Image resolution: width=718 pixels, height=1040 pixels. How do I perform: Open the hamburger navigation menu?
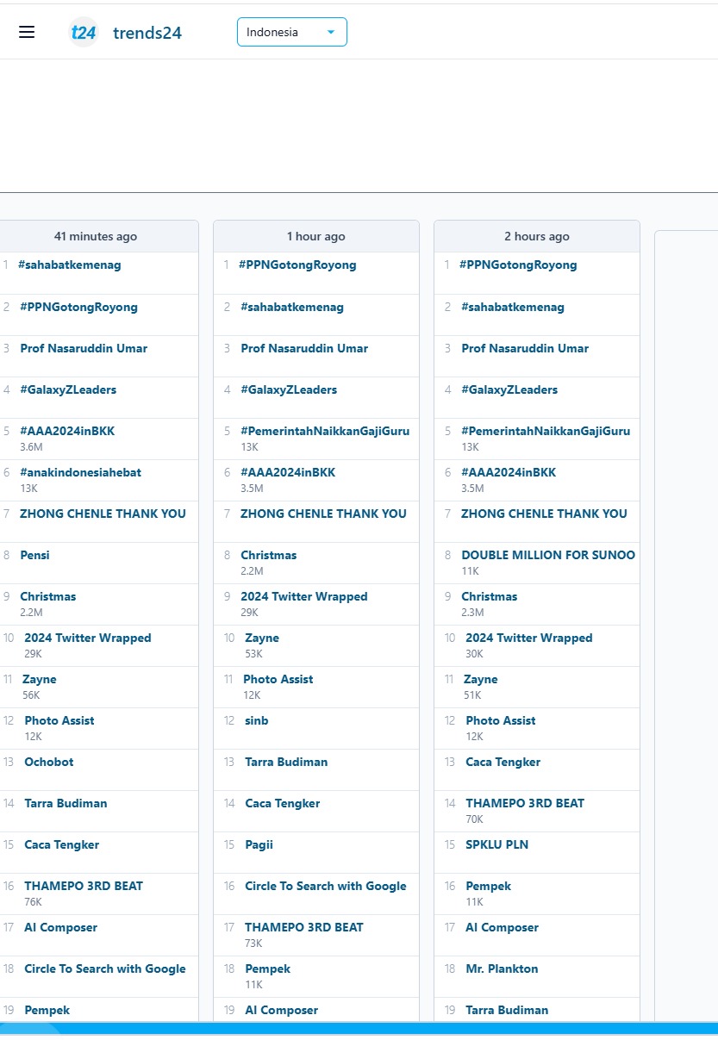point(27,31)
